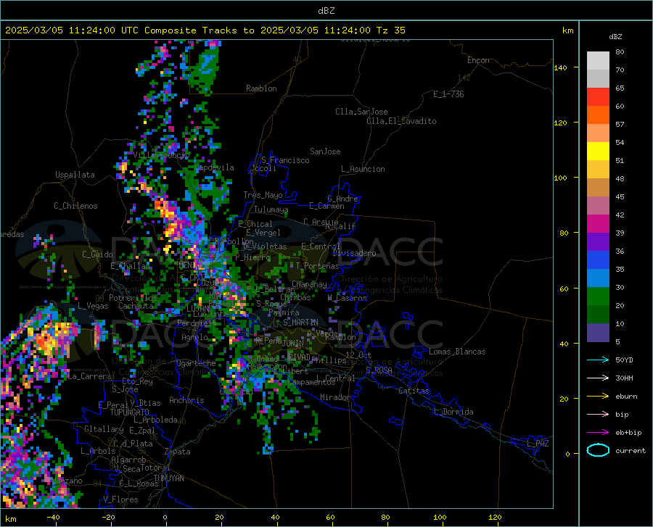This screenshot has height=527, width=653.
Task: Click the 'eburn' legend label
Action: 626,397
